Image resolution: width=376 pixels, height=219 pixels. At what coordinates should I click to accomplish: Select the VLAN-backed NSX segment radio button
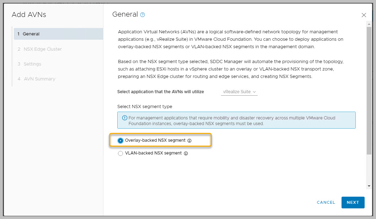point(120,153)
